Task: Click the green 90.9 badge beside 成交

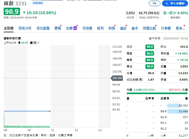Action: point(150,47)
